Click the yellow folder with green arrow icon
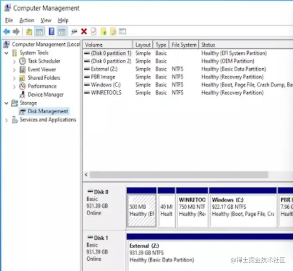 pyautogui.click(x=104, y=32)
